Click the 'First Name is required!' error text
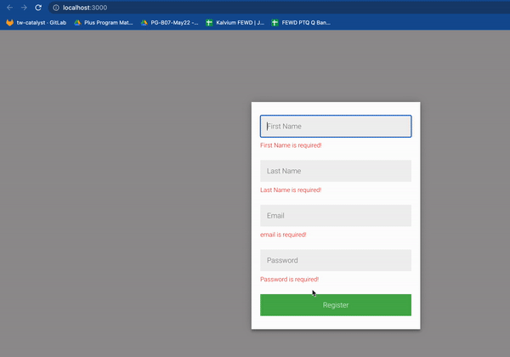 coord(291,145)
